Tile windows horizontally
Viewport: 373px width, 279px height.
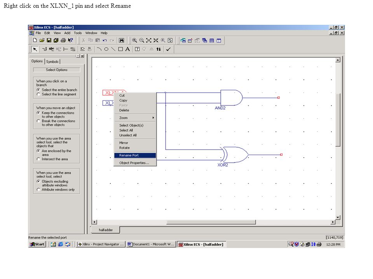point(212,41)
